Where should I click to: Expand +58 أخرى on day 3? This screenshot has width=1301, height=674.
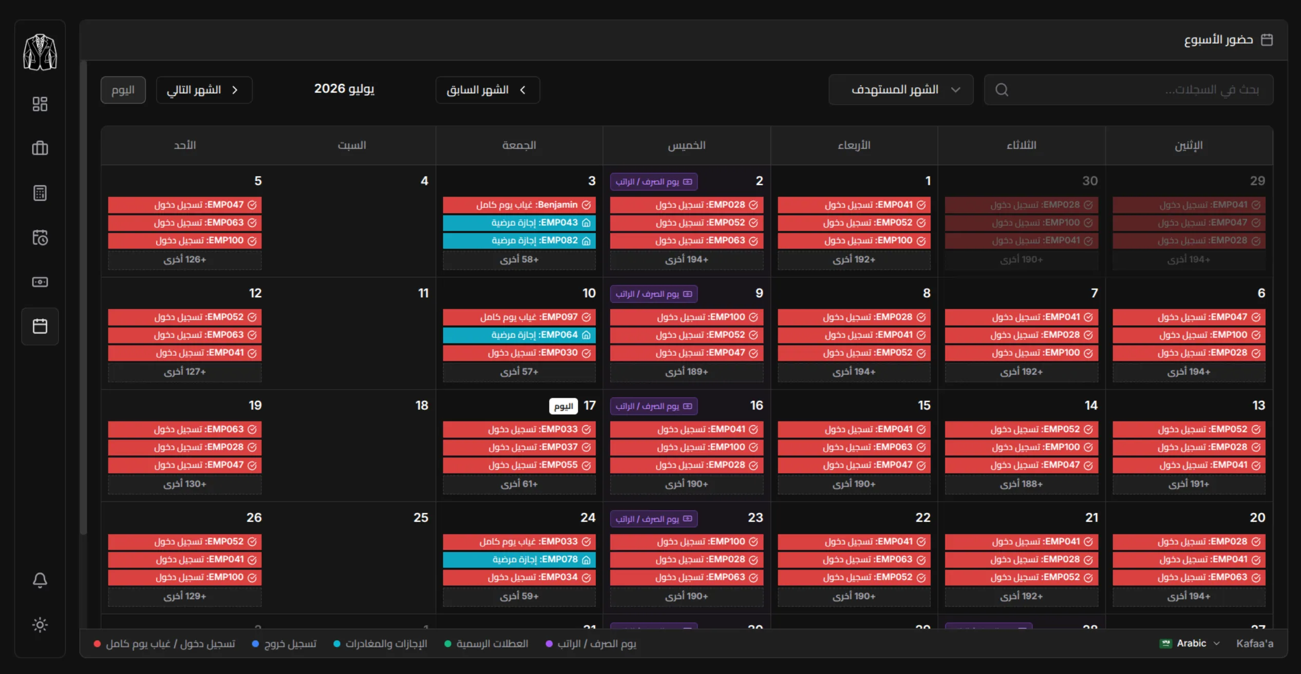coord(519,260)
